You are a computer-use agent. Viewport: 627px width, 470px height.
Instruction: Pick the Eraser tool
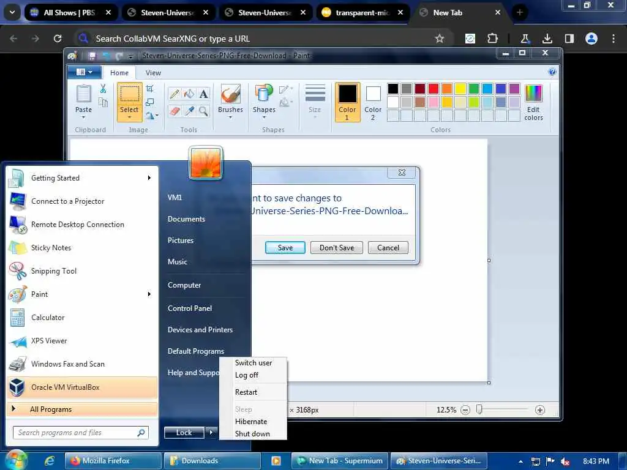[x=175, y=111]
